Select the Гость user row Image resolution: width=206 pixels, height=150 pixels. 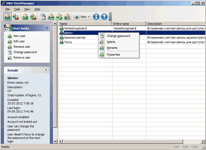[132, 42]
